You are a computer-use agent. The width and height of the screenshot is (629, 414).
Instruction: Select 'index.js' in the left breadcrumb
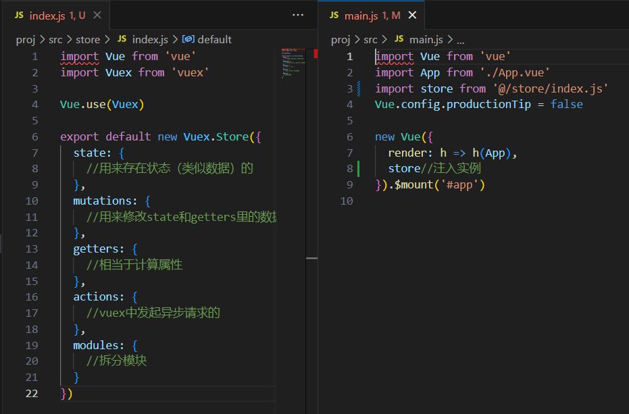coord(150,40)
